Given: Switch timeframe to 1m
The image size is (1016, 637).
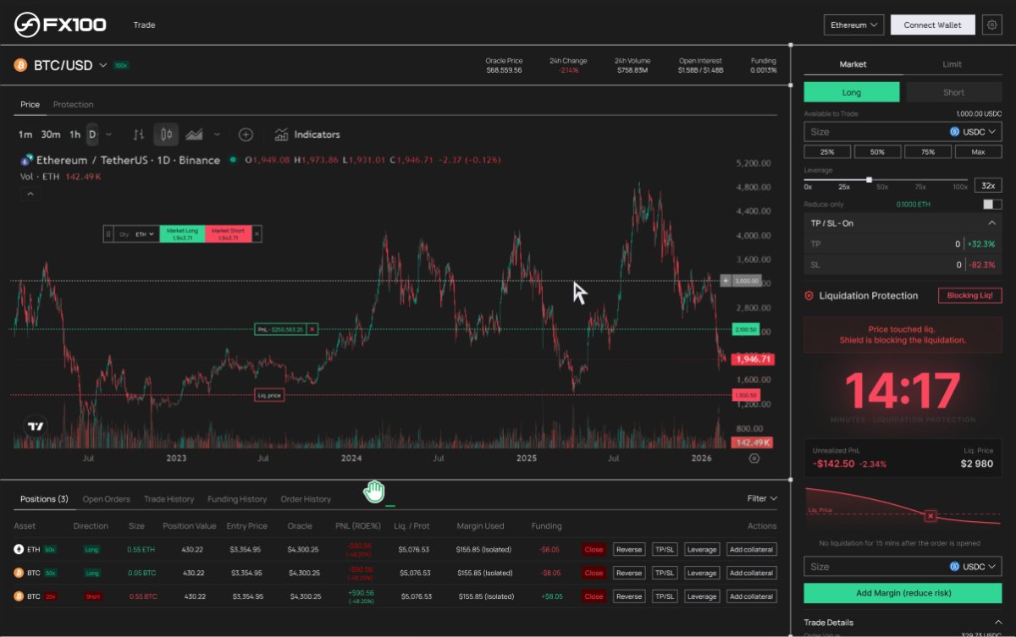Looking at the screenshot, I should tap(25, 135).
